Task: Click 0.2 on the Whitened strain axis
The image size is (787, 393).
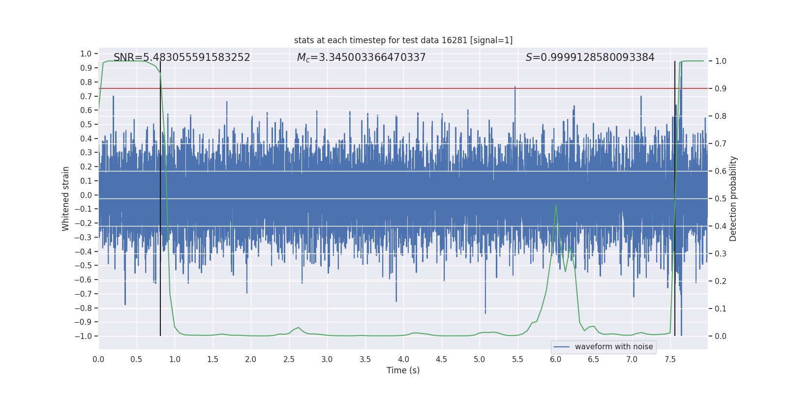Action: pos(86,167)
